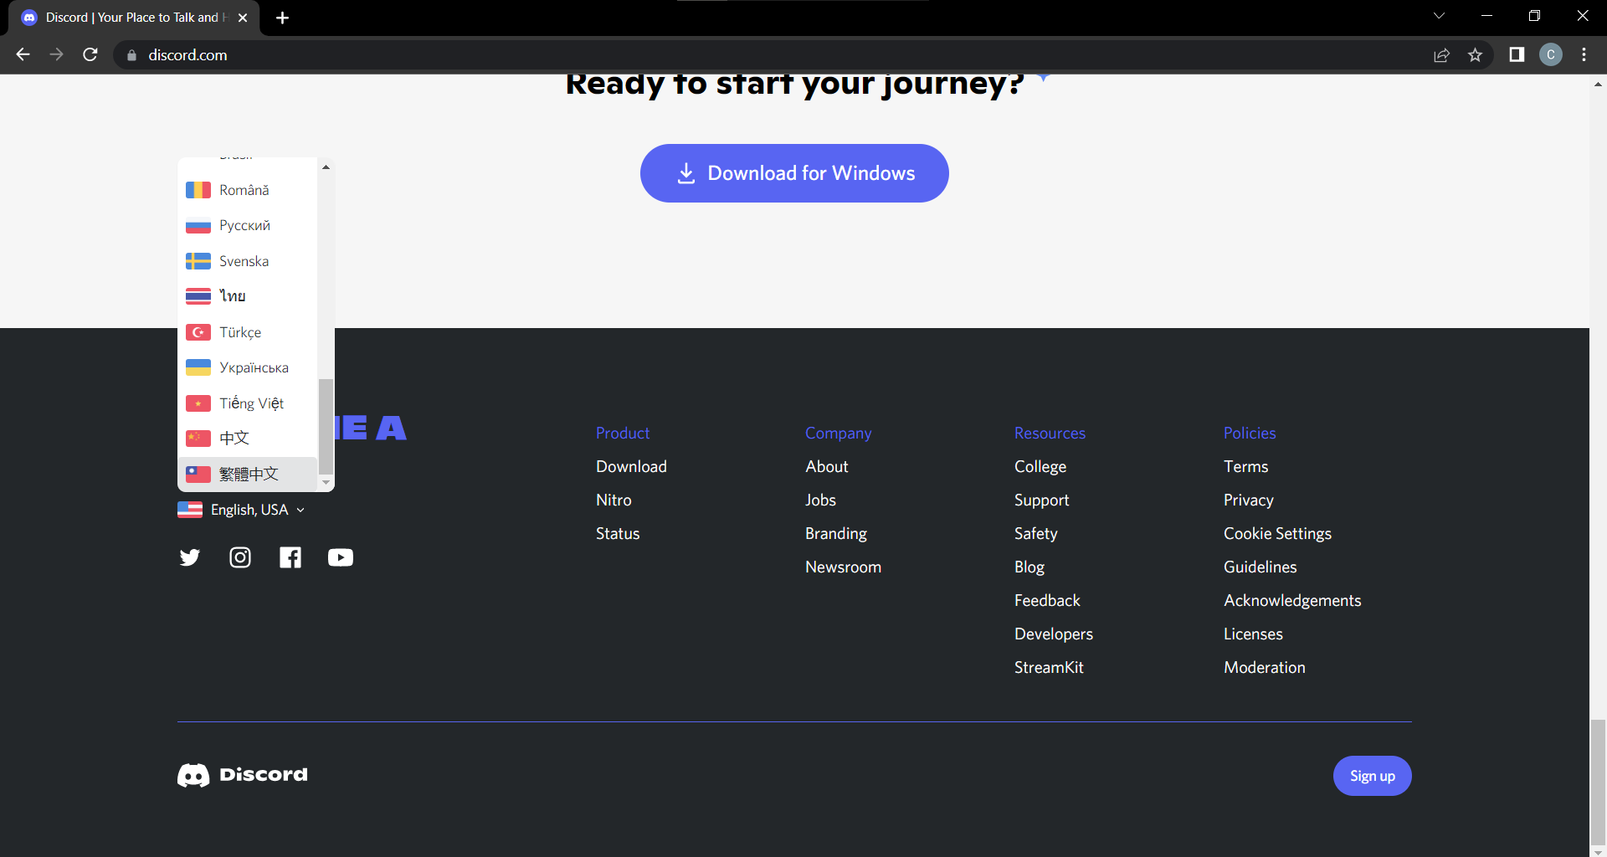Select Українська language option
Image resolution: width=1607 pixels, height=857 pixels.
(x=248, y=367)
